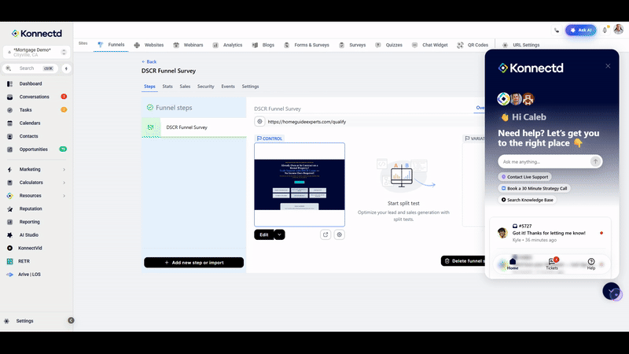Send the chat message arrow button
Viewport: 629px width, 354px height.
[595, 161]
